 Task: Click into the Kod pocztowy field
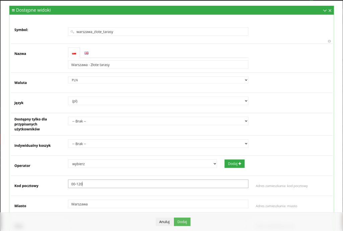158,184
